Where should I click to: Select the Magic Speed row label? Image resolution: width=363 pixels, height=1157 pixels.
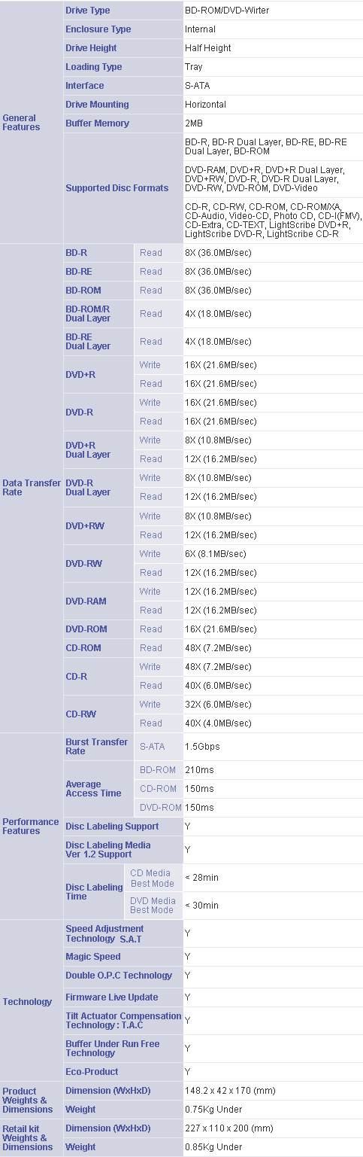click(93, 956)
